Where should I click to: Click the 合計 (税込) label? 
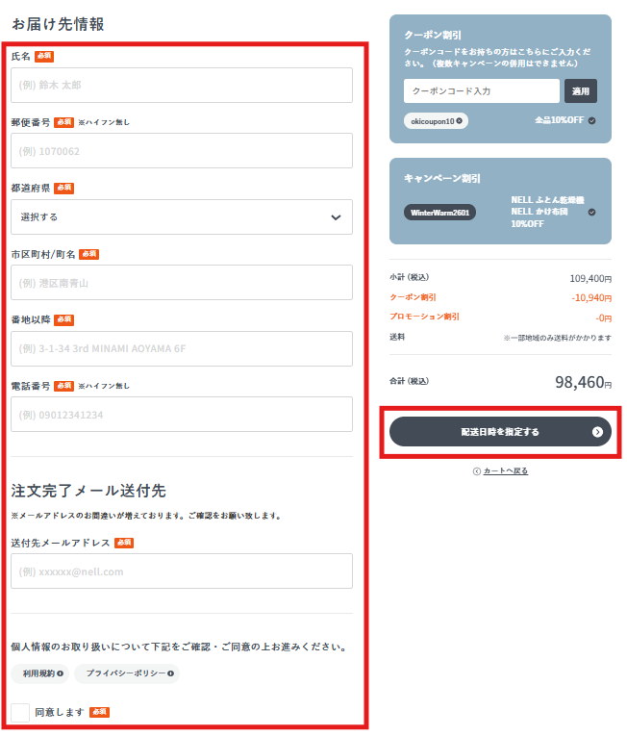point(409,381)
